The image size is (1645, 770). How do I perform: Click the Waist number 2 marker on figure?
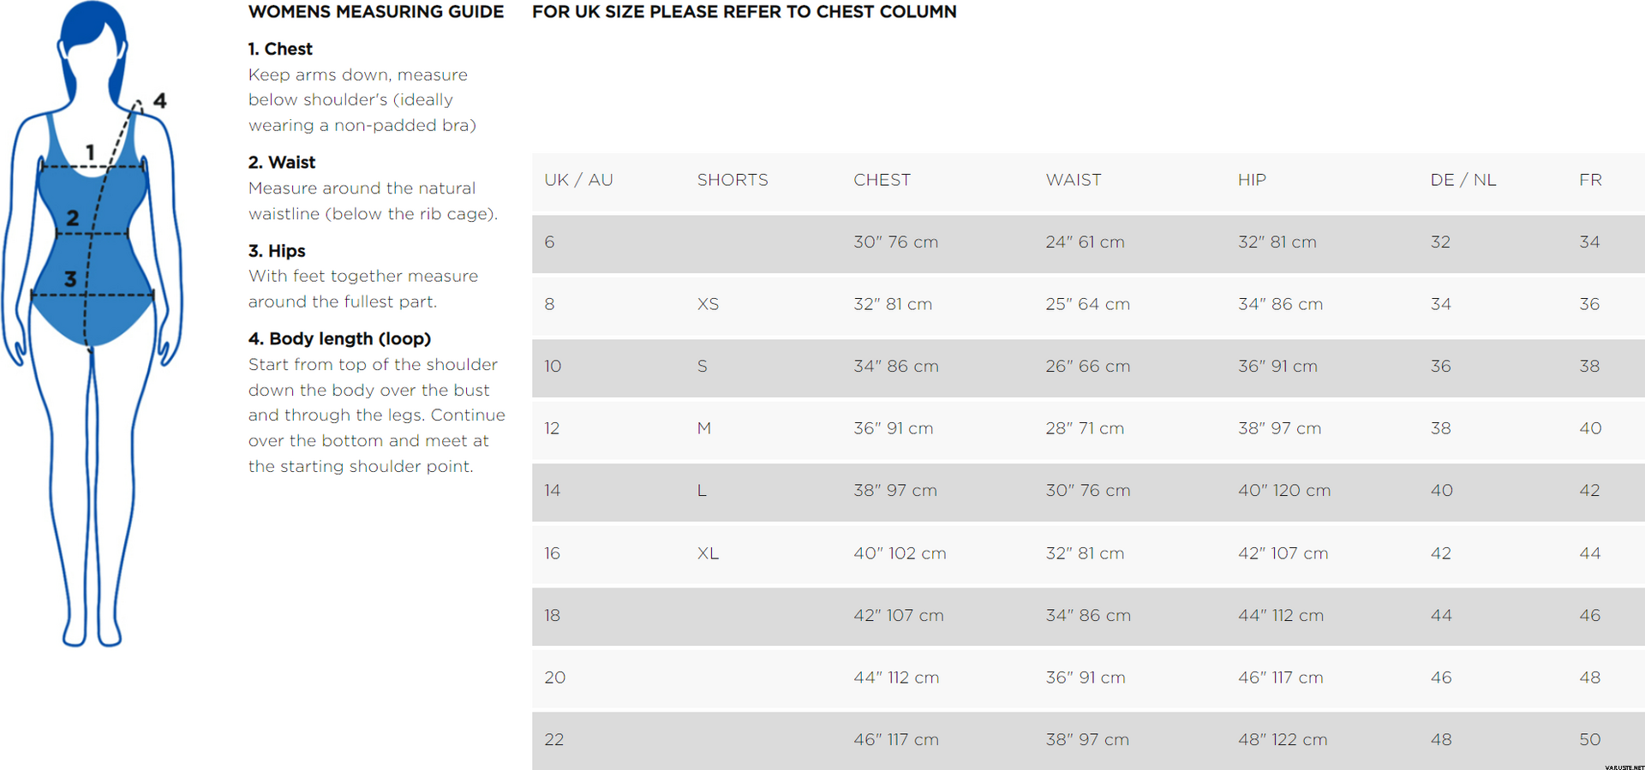[x=73, y=218]
